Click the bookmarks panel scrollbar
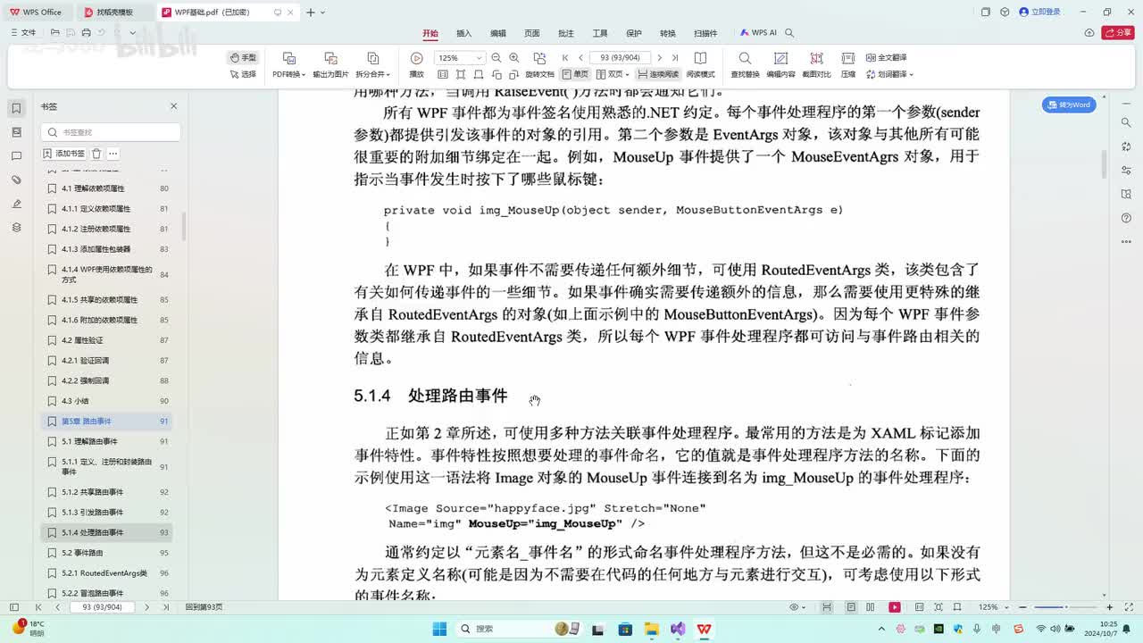Screen dimensions: 1143x643 pos(184,226)
